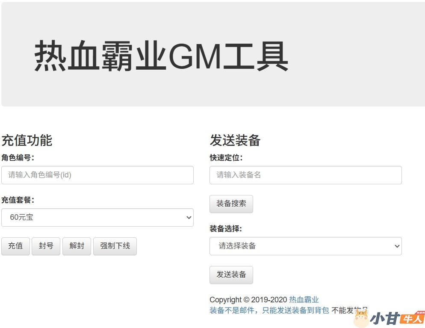Click the 封号 button
The height and width of the screenshot is (328, 425).
pyautogui.click(x=46, y=246)
